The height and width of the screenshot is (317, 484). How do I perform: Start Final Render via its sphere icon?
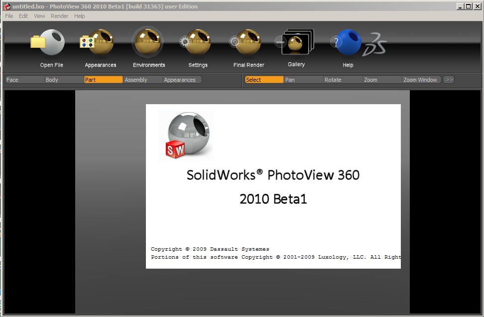pos(245,42)
